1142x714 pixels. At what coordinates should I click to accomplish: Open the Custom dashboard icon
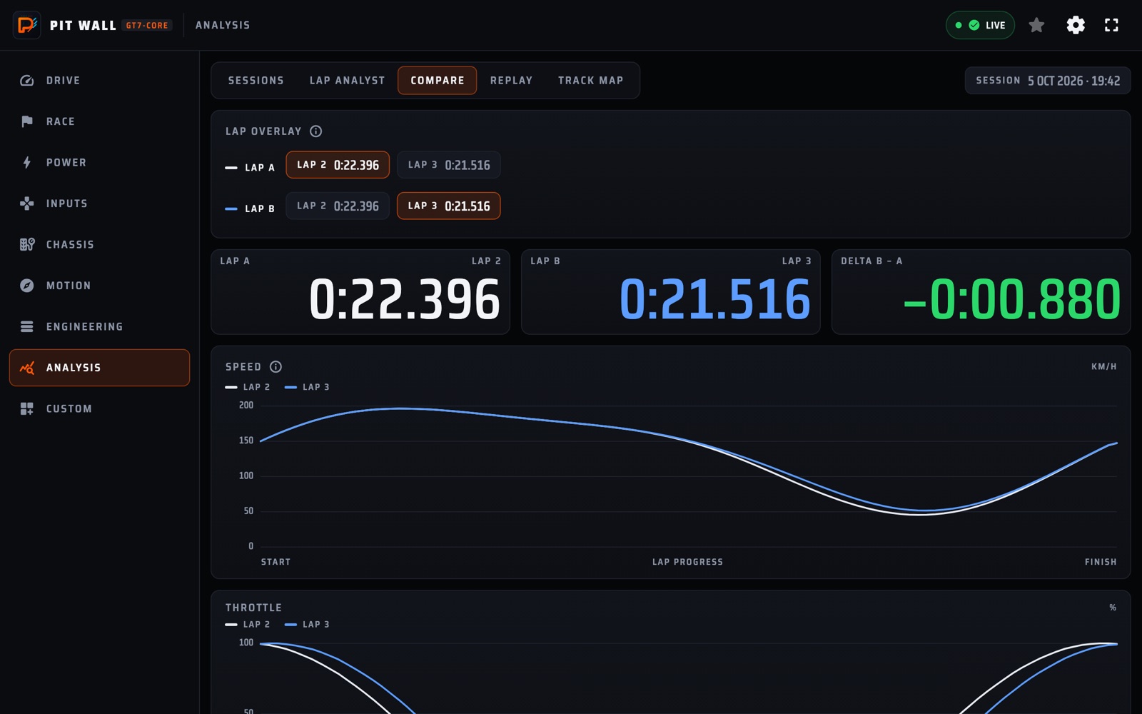pyautogui.click(x=27, y=409)
